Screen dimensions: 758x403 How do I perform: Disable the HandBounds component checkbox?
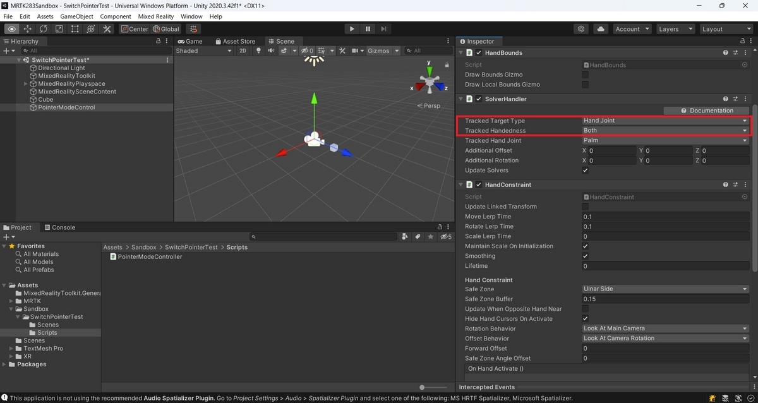[x=479, y=53]
